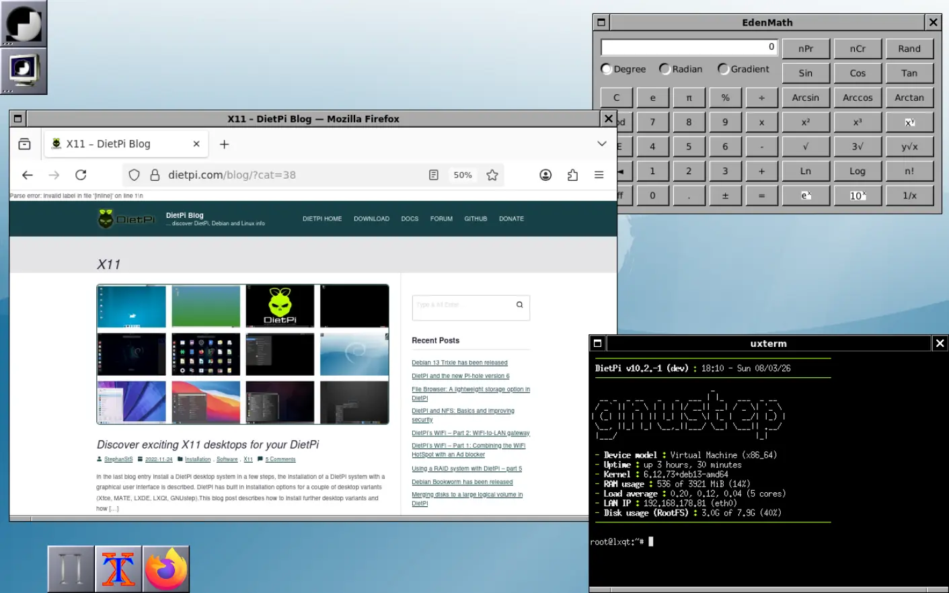Open 'Debian 13 Trixie has been released' link

459,363
